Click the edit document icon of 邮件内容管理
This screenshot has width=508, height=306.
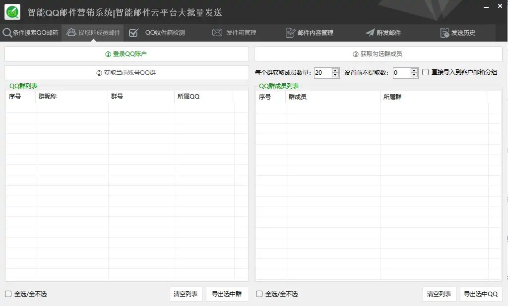tap(290, 33)
